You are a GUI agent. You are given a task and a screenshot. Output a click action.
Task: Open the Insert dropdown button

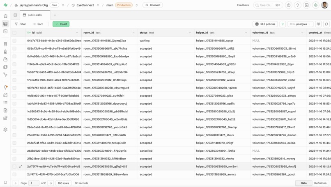(61, 24)
